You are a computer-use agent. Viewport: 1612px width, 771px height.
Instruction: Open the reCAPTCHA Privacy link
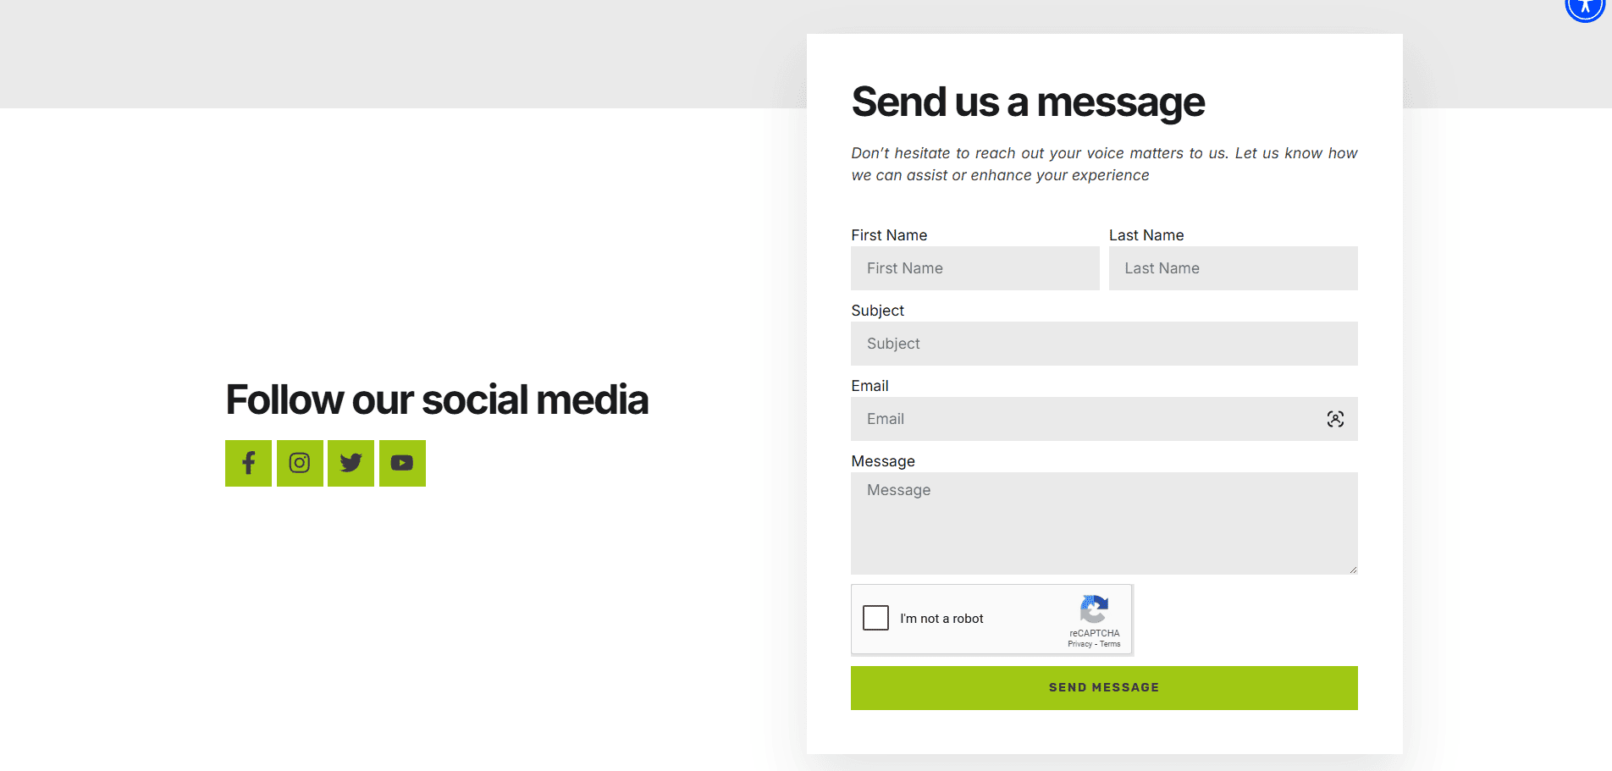click(x=1079, y=644)
